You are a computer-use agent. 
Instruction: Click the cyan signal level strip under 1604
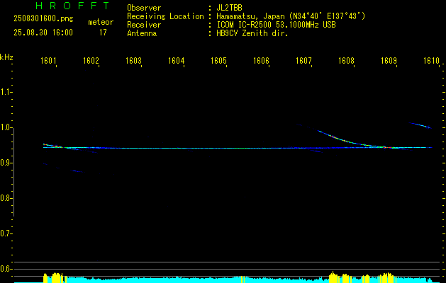pyautogui.click(x=177, y=280)
